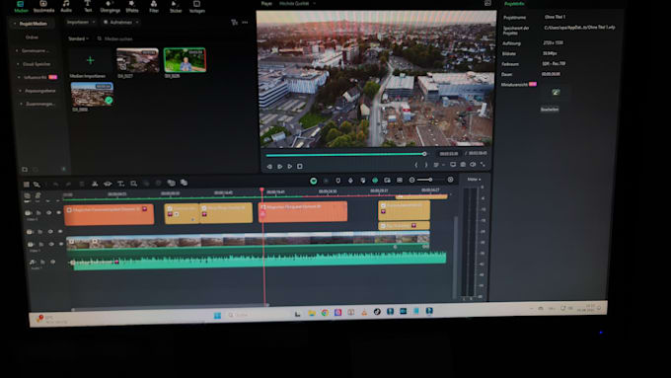Switch to the Audio tab

point(66,7)
